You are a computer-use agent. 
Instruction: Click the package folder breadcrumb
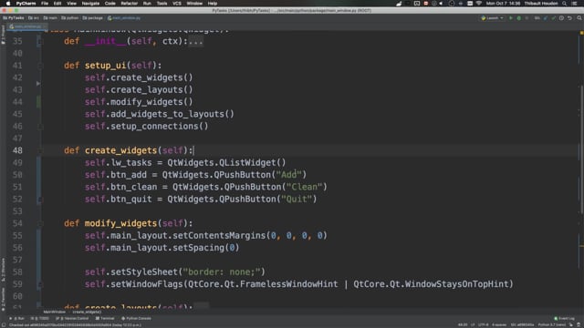(x=92, y=18)
